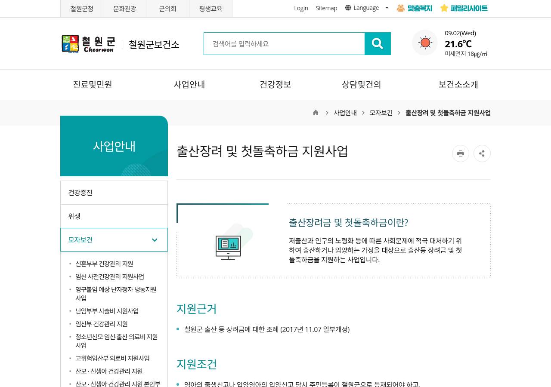Open the 진료및민원 main menu
Image resolution: width=551 pixels, height=387 pixels.
[93, 84]
